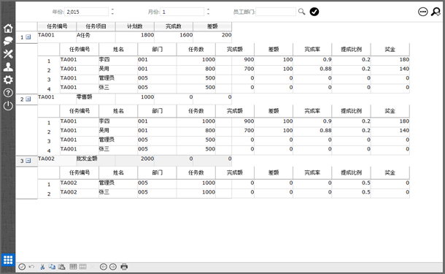Select 吴用 in the second sub-table
445x274 pixels.
click(118, 132)
